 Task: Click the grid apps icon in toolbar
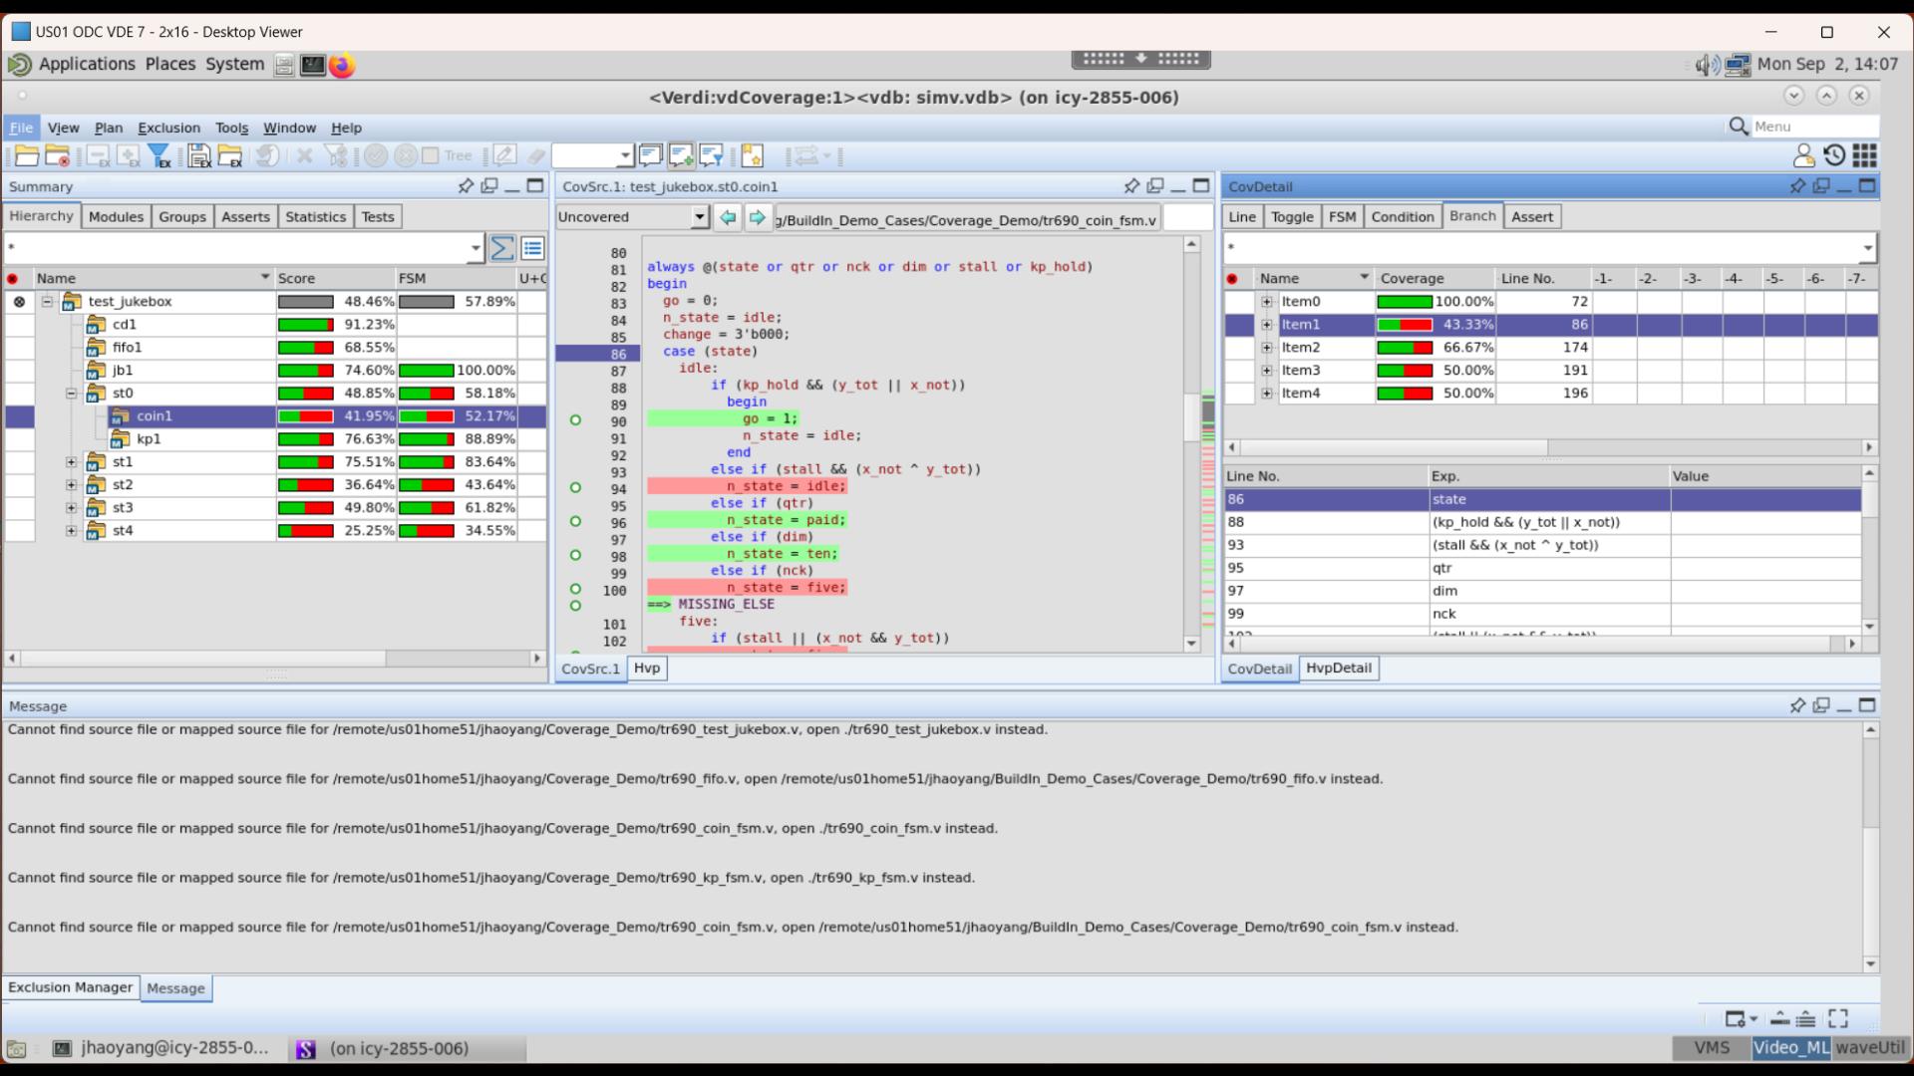(1865, 155)
